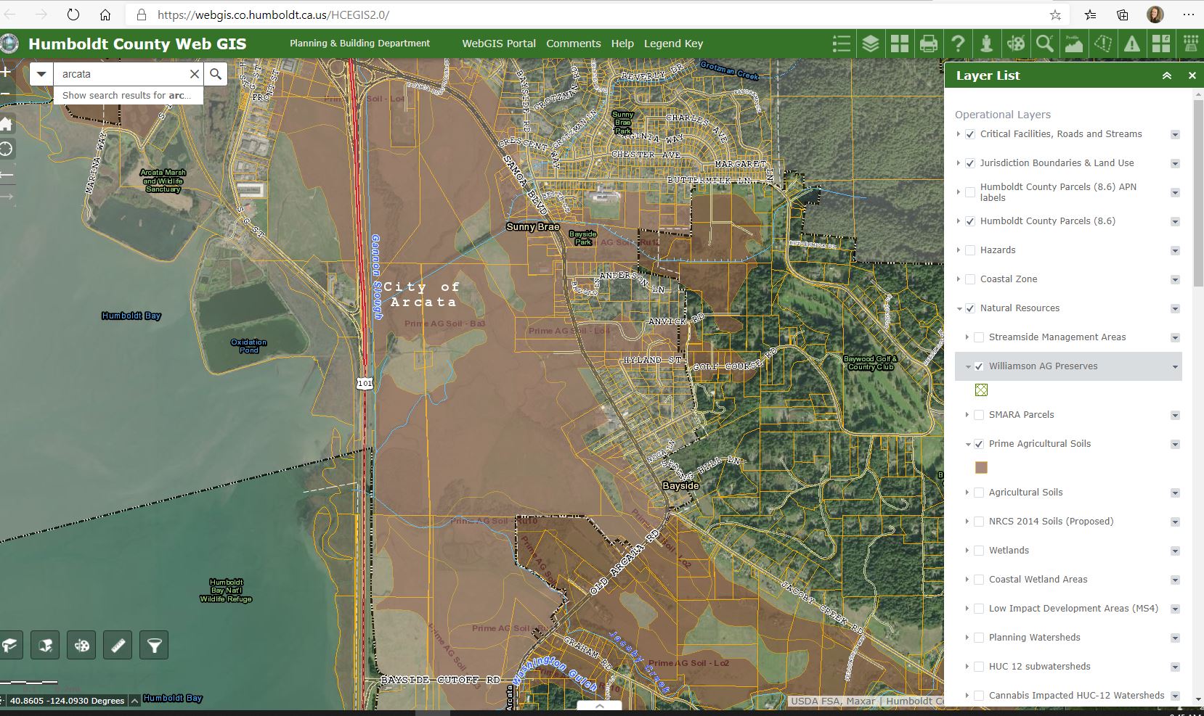Click the warning triangle icon in header

pyautogui.click(x=1131, y=44)
